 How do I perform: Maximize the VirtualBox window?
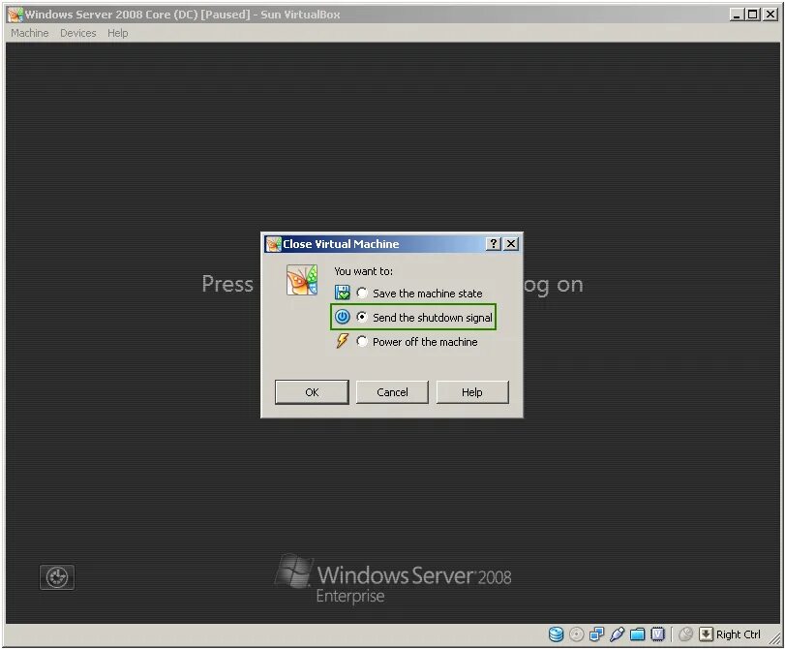pos(752,15)
